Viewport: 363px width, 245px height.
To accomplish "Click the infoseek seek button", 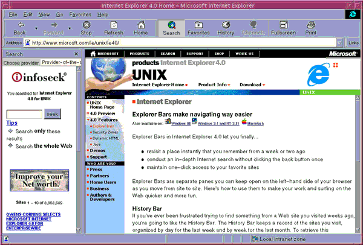I will (53, 113).
